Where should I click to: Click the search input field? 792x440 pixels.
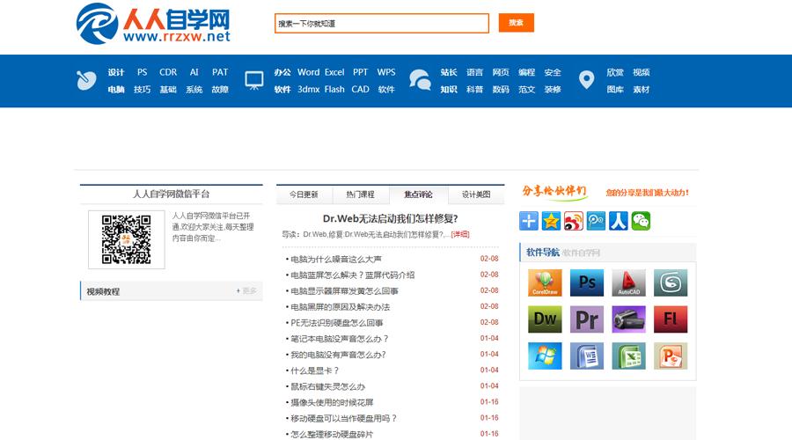coord(382,23)
